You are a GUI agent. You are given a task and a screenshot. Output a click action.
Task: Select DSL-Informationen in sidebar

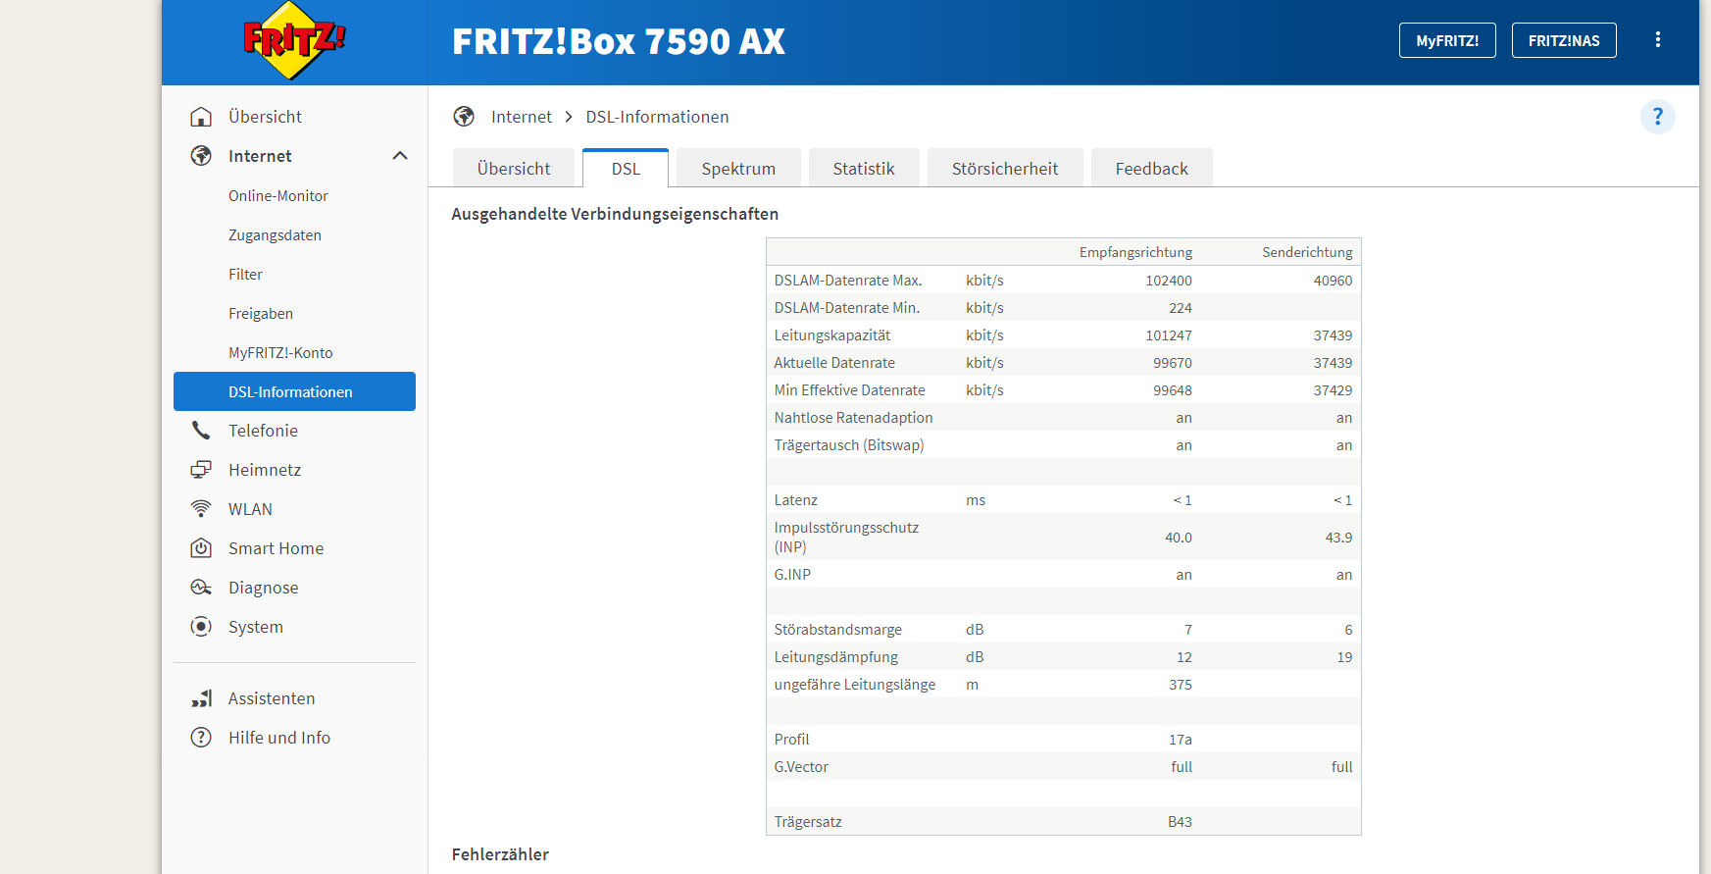(x=294, y=391)
